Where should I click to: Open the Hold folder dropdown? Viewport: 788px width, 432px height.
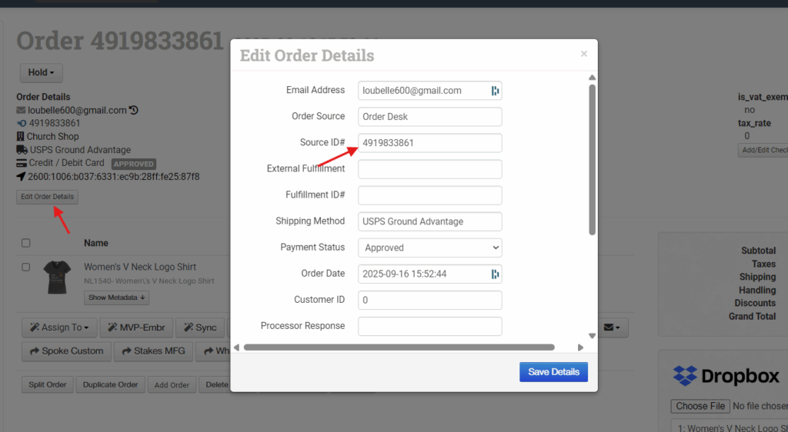coord(41,73)
